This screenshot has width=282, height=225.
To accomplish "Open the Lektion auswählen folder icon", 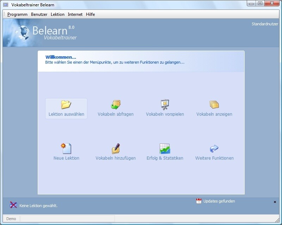I will click(x=66, y=104).
